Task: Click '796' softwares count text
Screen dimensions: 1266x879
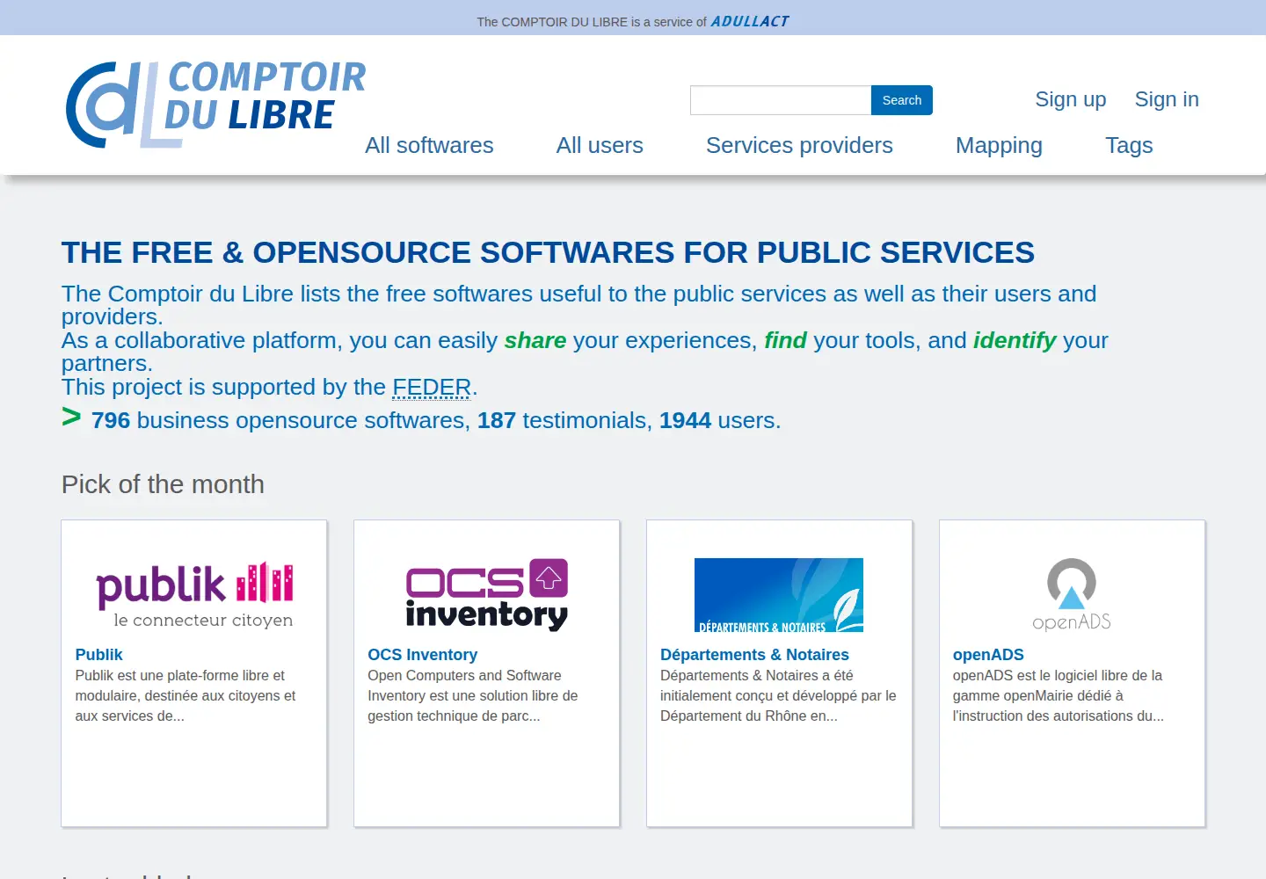Action: pyautogui.click(x=111, y=420)
